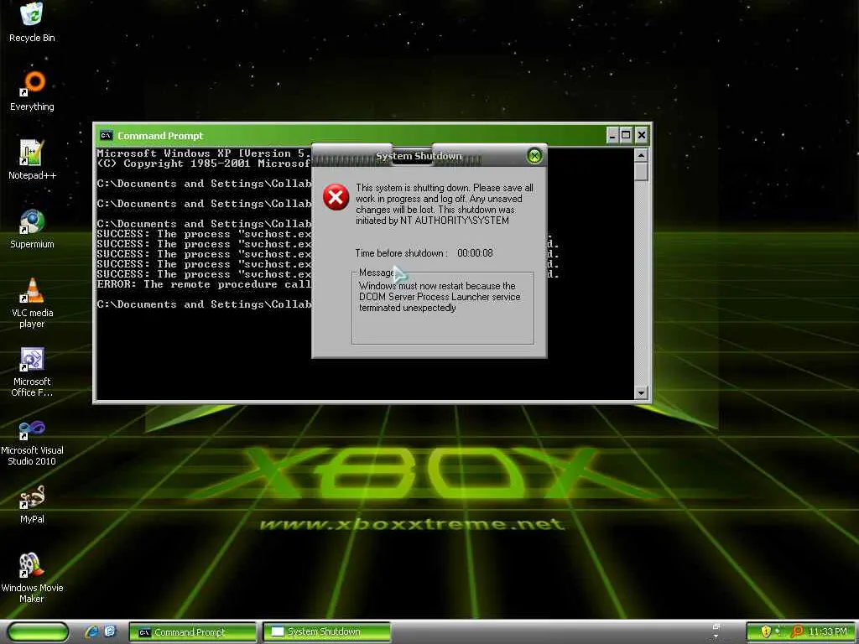Click the 'Time before shutdown :' label
Image resolution: width=859 pixels, height=644 pixels.
(401, 253)
